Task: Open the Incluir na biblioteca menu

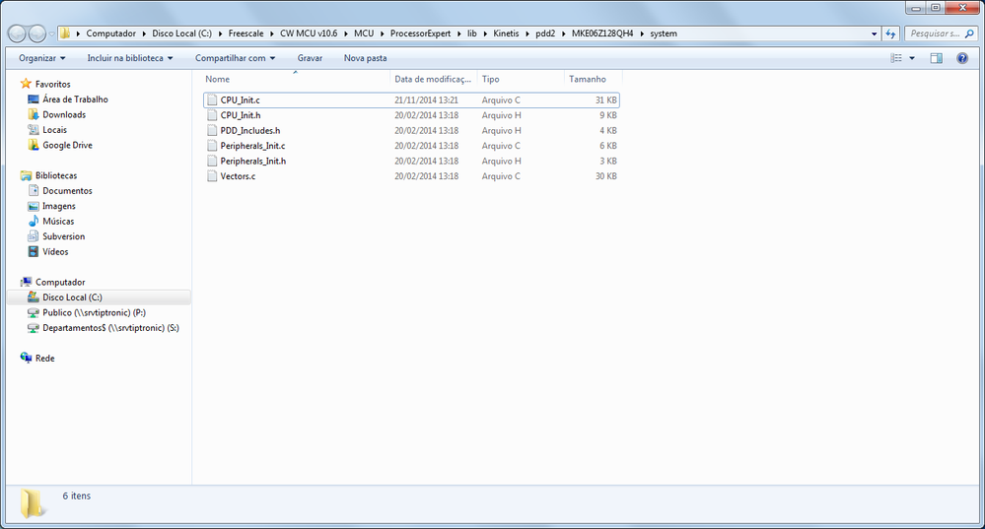Action: click(129, 58)
